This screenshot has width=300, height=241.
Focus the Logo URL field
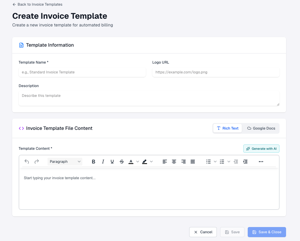click(x=216, y=72)
